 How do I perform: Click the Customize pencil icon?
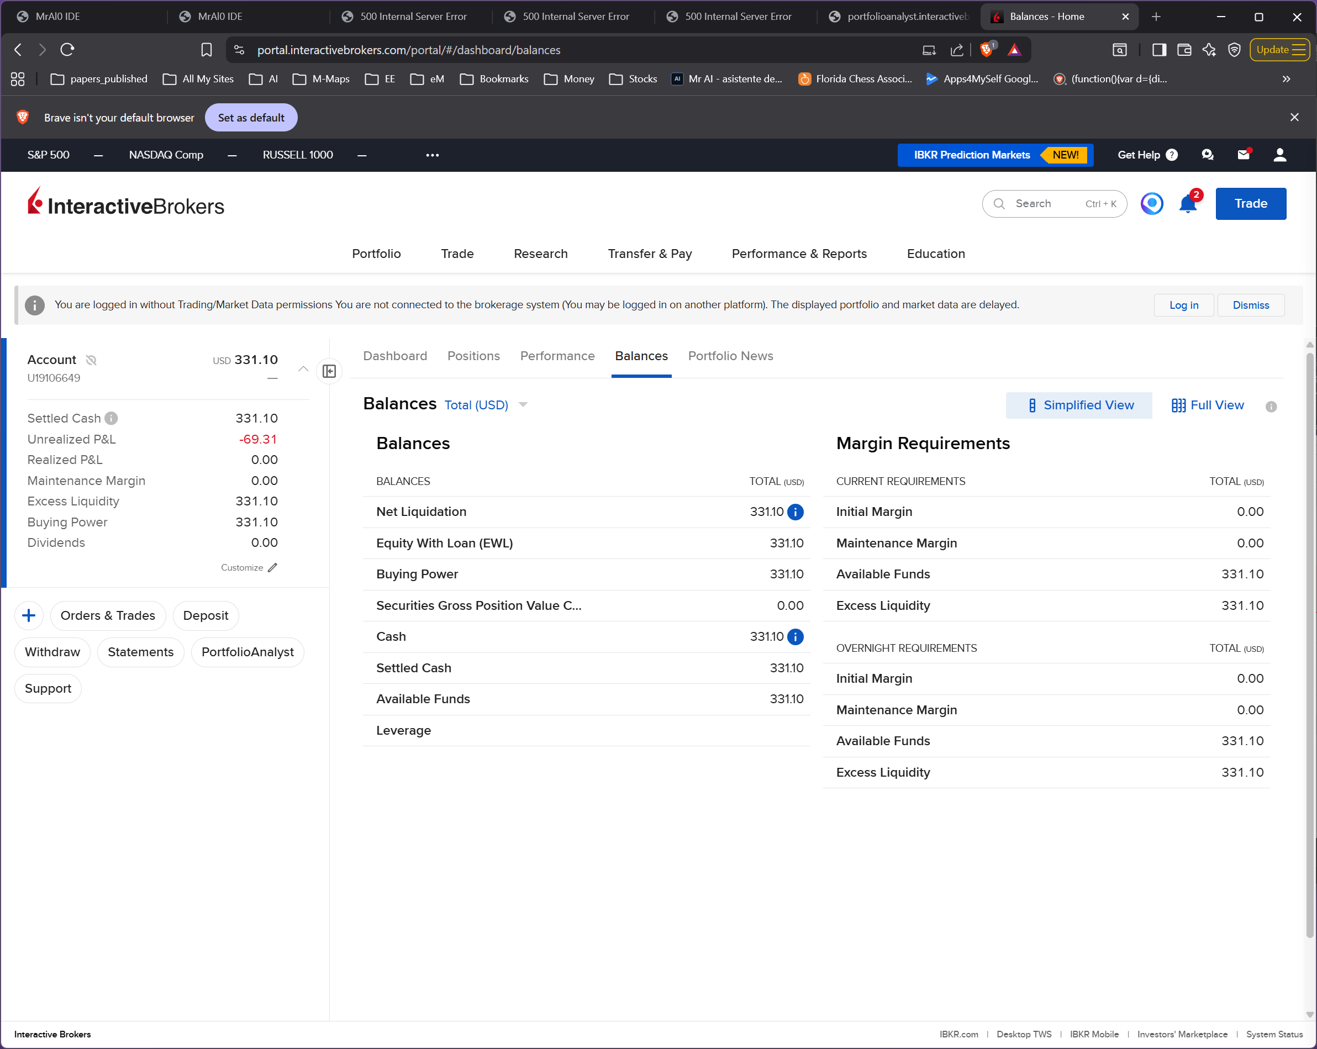(x=272, y=567)
